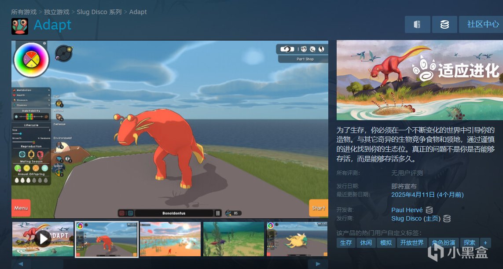Open 社区中心 community hub

[x=481, y=24]
